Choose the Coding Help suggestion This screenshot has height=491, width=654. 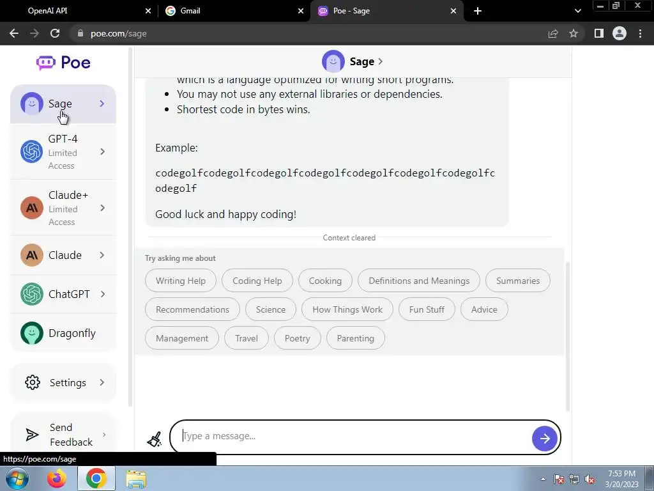[x=257, y=281]
